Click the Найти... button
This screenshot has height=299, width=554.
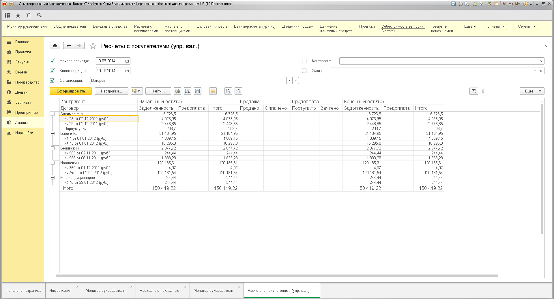[x=158, y=91]
